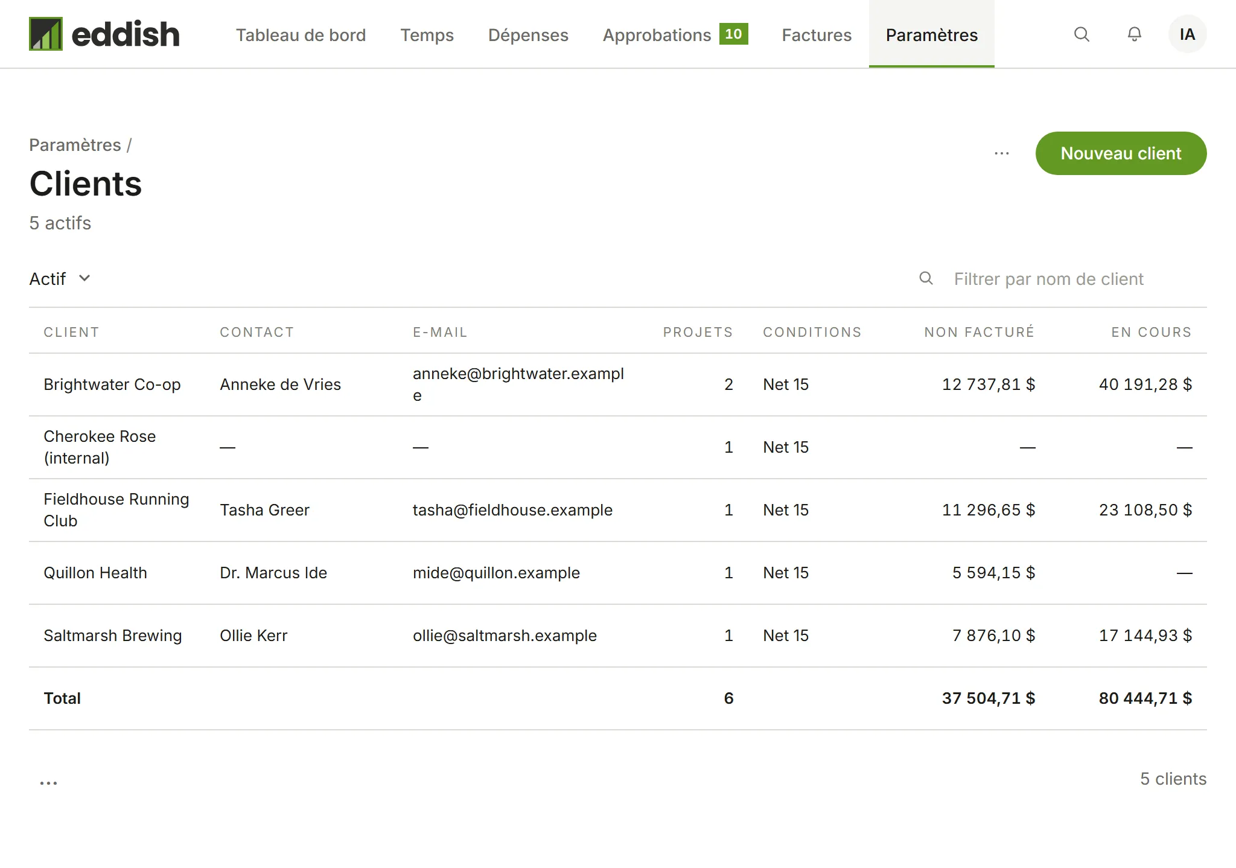The height and width of the screenshot is (868, 1236).
Task: Open the Saltmarsh Brewing client
Action: (113, 636)
